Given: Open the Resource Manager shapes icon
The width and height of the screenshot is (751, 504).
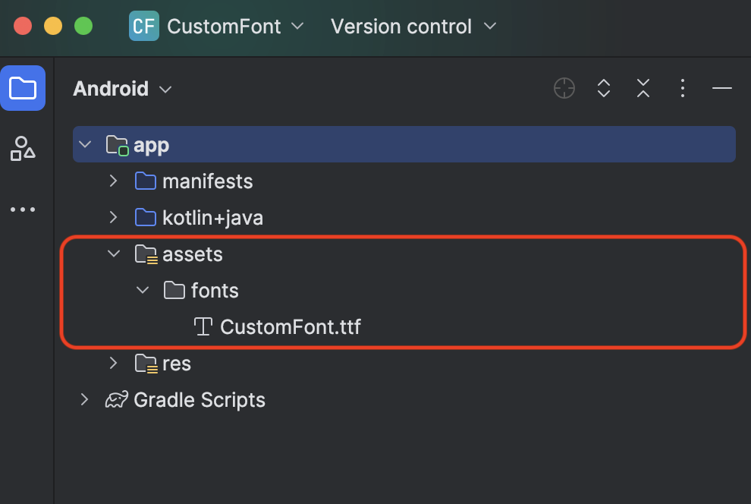Looking at the screenshot, I should pos(23,149).
